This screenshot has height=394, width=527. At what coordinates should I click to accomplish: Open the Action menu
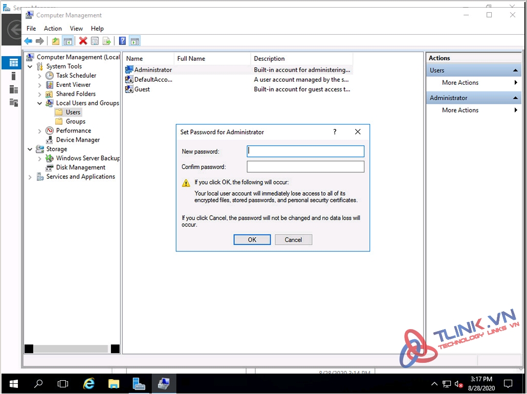coord(53,29)
